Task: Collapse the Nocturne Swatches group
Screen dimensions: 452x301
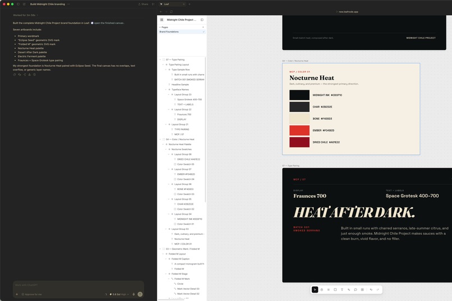Action: 166,149
